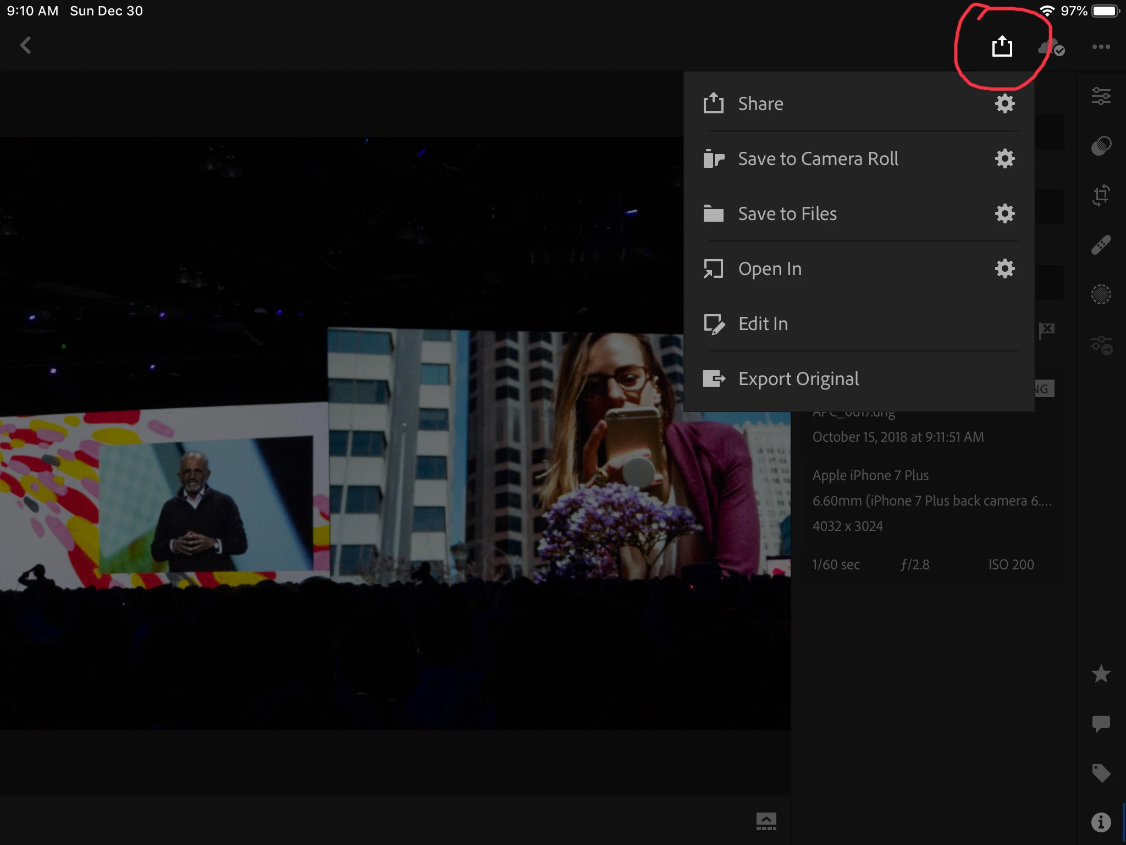Toggle the Info panel icon
This screenshot has width=1126, height=845.
(1101, 822)
